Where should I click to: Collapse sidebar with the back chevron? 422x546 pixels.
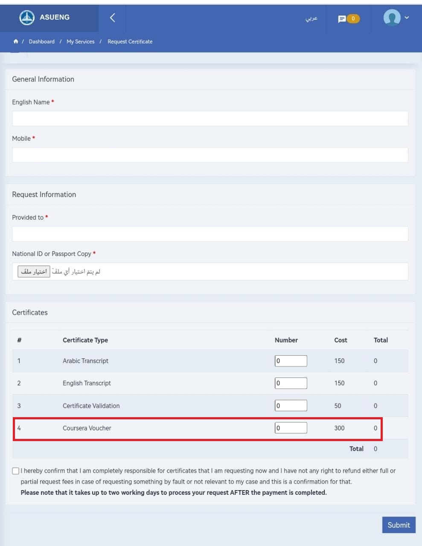pos(113,17)
